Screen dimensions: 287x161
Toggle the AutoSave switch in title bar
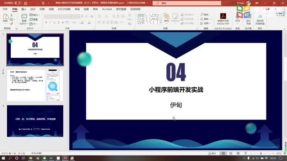point(17,3)
